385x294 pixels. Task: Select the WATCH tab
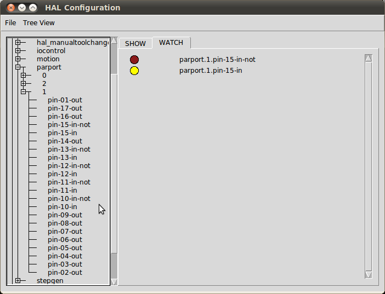tap(171, 43)
